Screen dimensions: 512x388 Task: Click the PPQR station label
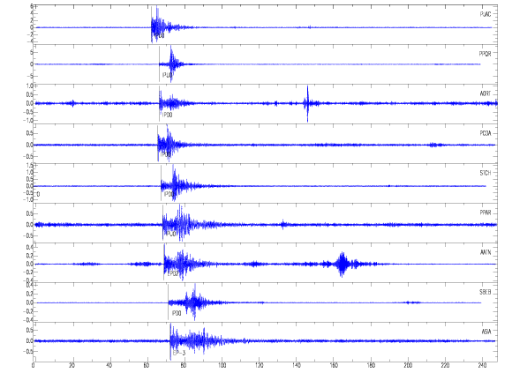[x=485, y=54]
